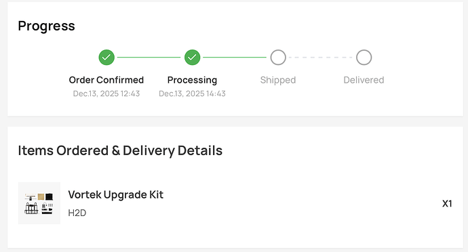Click the Items Ordered & Delivery Details heading
Viewport: 468px width, 252px height.
pyautogui.click(x=120, y=150)
